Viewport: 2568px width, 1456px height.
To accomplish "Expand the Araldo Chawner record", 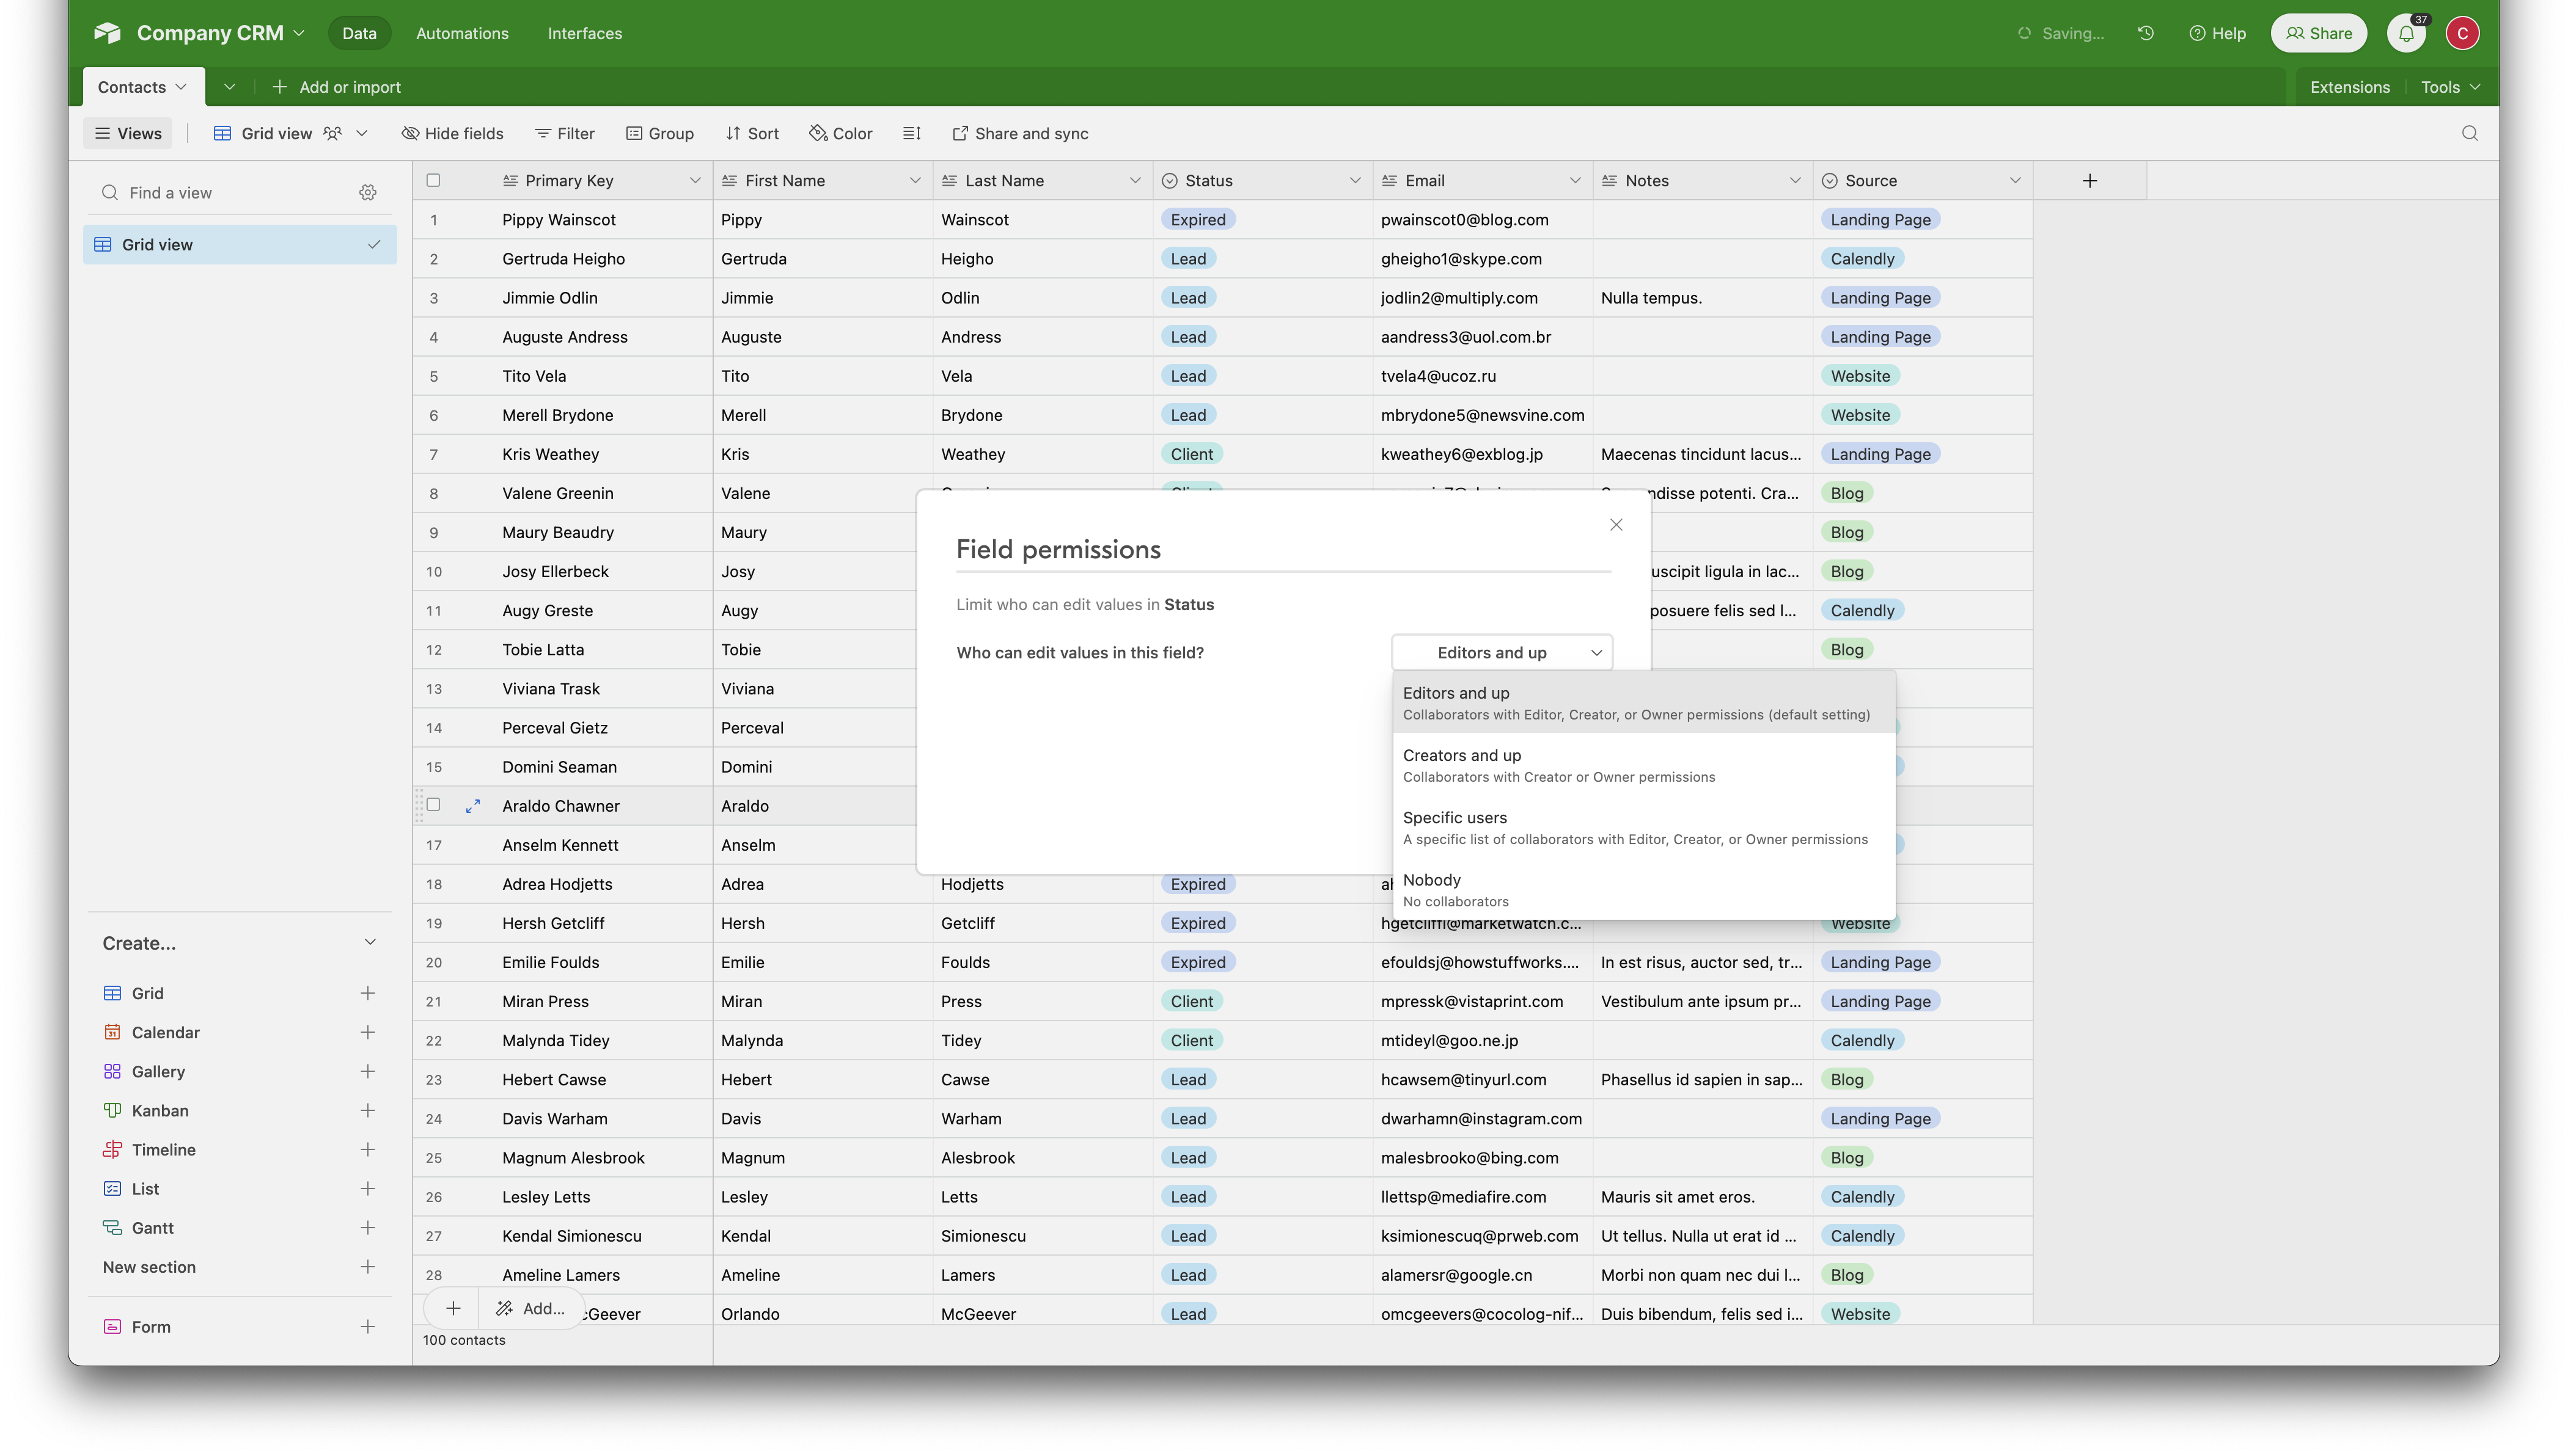I will point(473,805).
